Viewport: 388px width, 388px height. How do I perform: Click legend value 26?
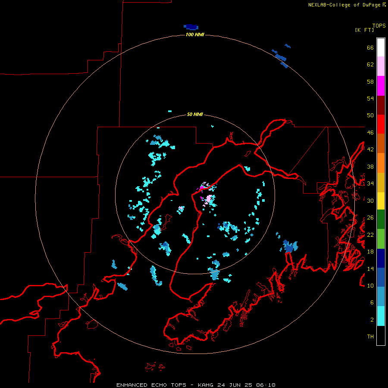(370, 218)
